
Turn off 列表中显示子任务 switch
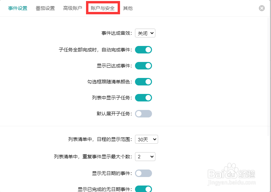tap(143, 98)
